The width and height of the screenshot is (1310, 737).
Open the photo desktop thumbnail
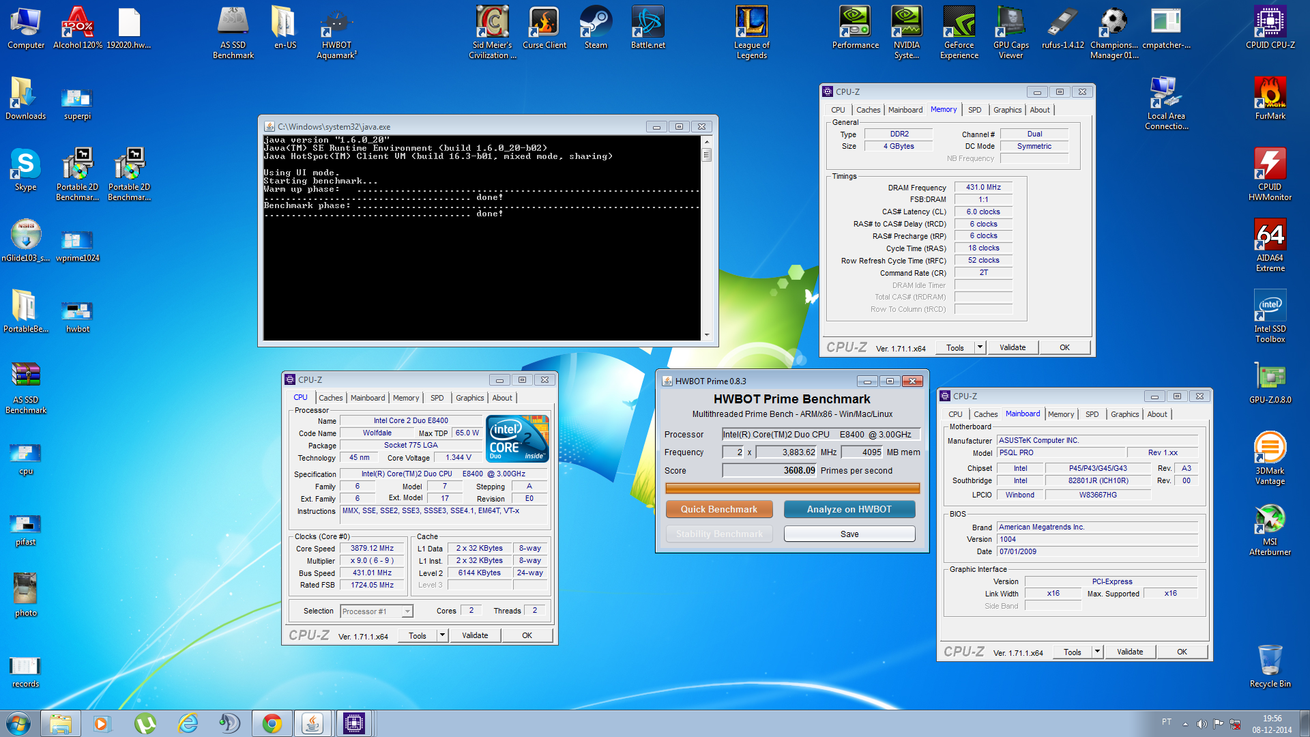tap(25, 596)
